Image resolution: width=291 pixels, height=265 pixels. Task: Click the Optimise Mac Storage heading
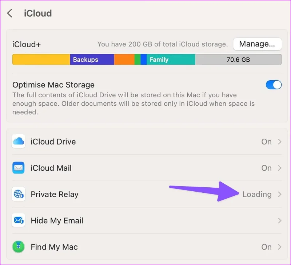pyautogui.click(x=53, y=85)
